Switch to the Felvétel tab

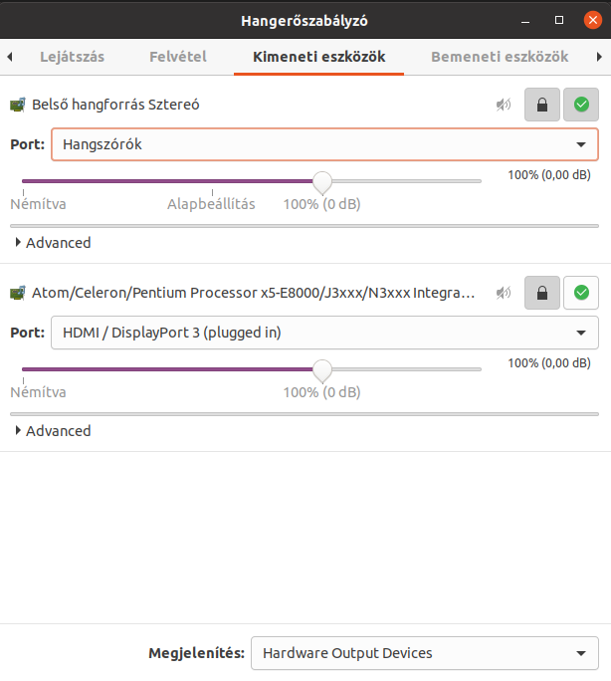(178, 57)
